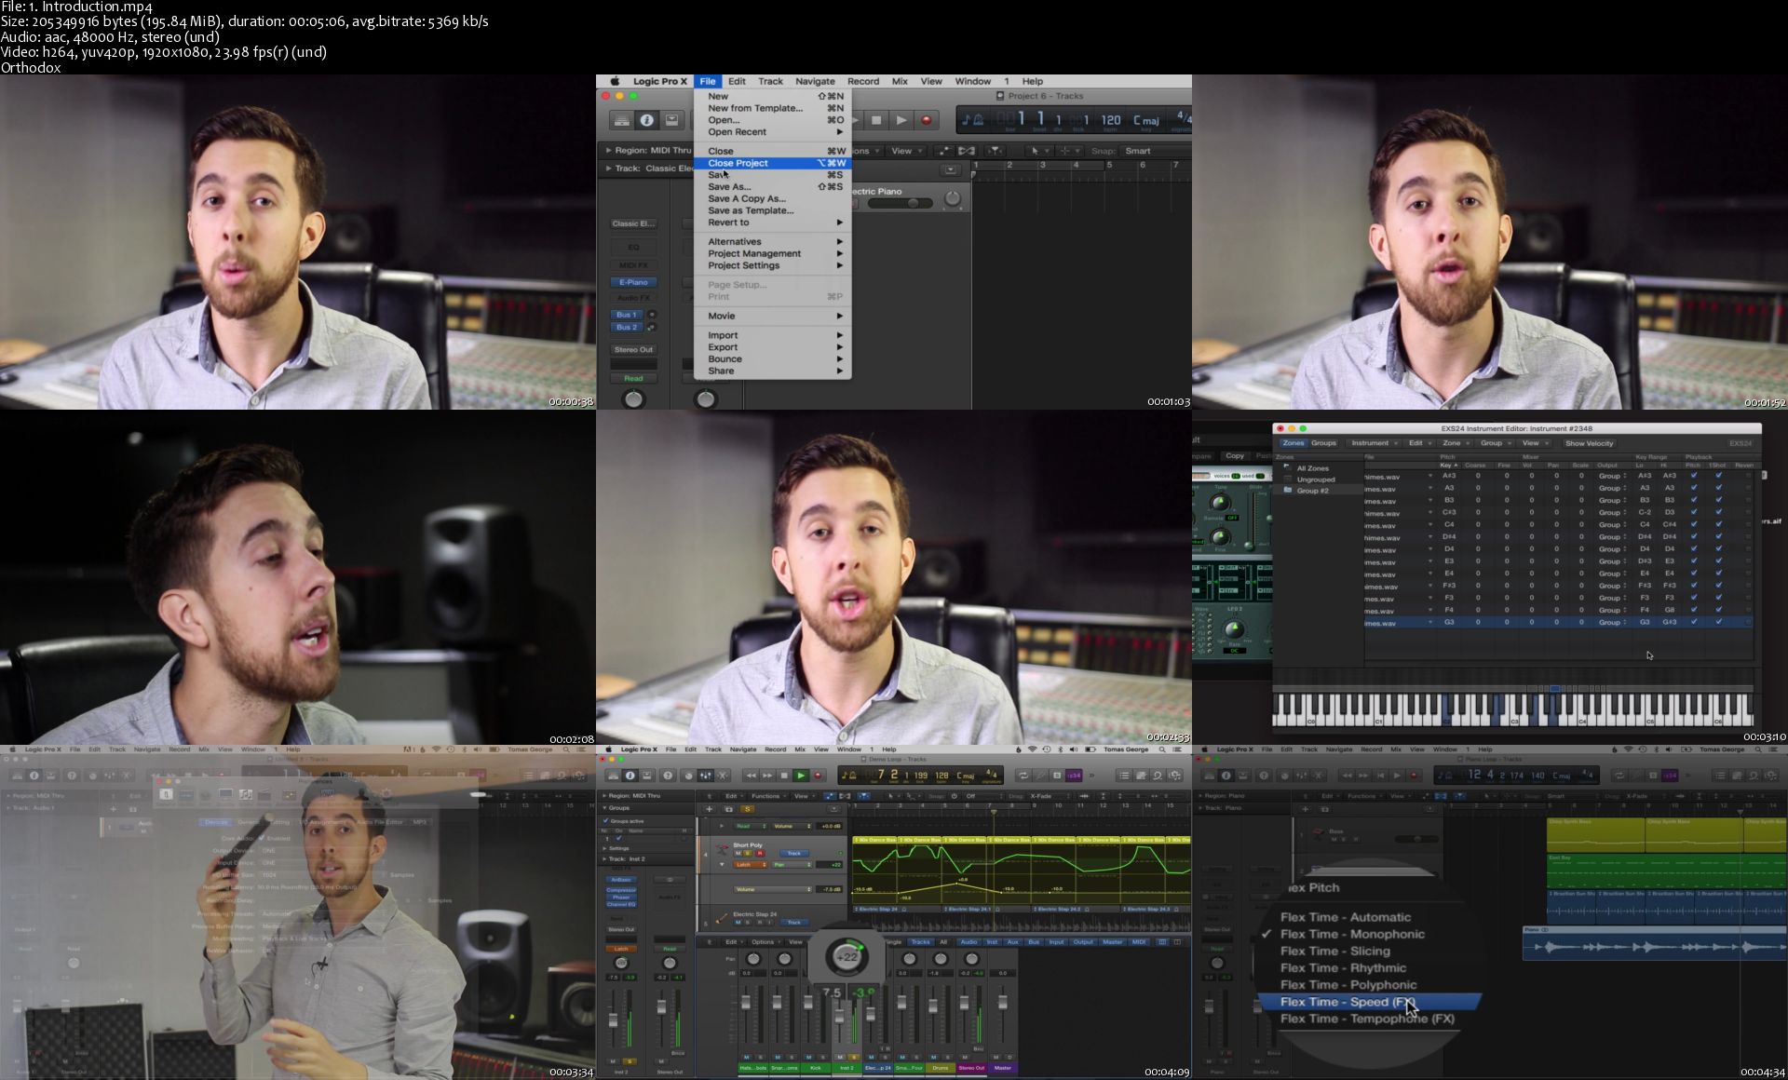Open Latch automation mode dropdown on Short Poly
Viewport: 1788px width, 1080px height.
tap(750, 865)
